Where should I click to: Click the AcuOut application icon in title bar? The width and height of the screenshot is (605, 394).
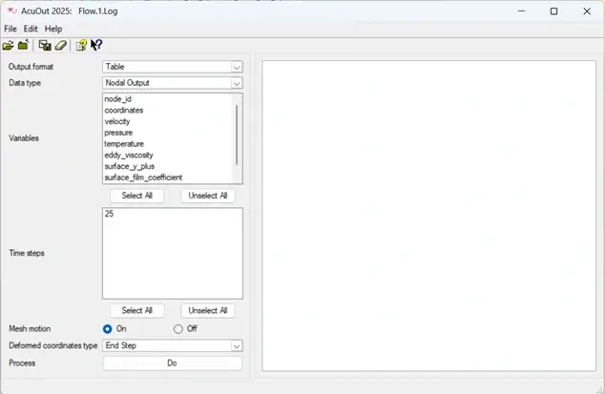coord(11,10)
